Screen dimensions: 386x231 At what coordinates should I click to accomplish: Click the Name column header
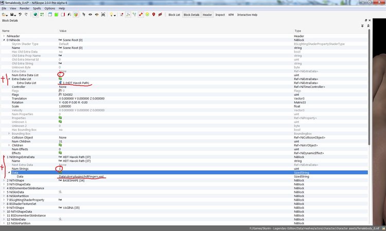pos(6,31)
